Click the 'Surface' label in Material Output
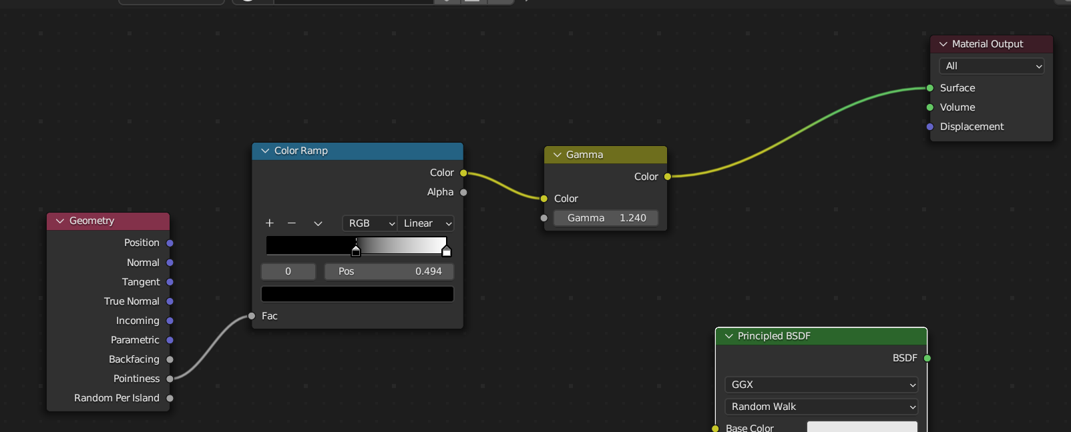This screenshot has height=432, width=1071. (x=957, y=88)
